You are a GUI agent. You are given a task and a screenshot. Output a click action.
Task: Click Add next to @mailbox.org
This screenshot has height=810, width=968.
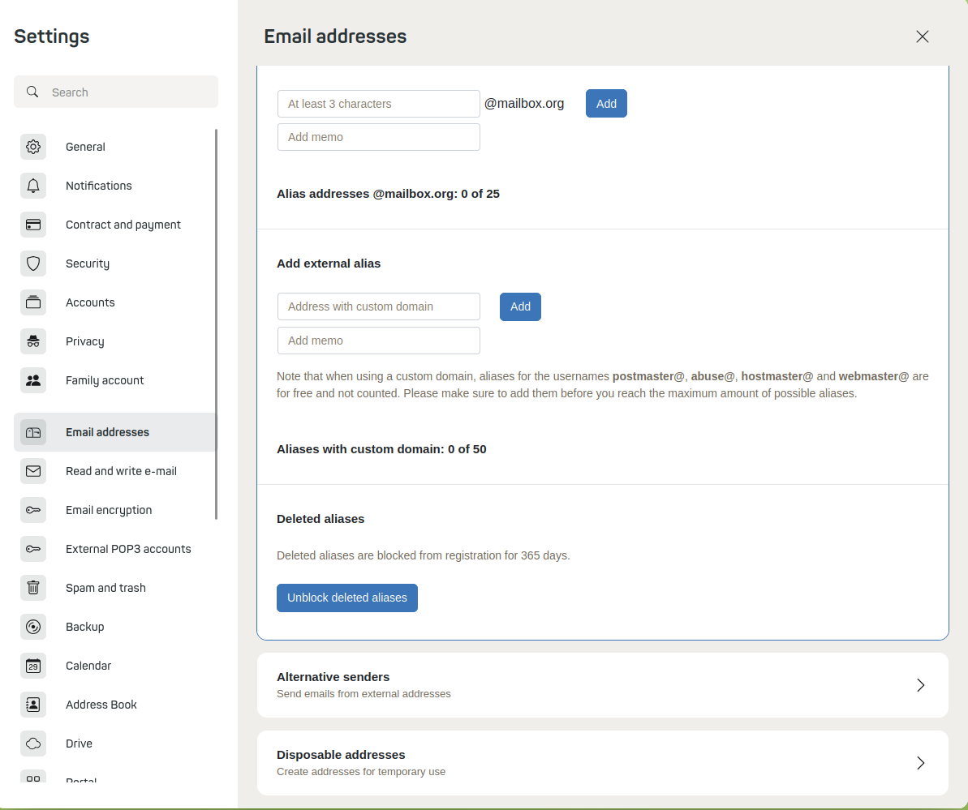pos(606,104)
